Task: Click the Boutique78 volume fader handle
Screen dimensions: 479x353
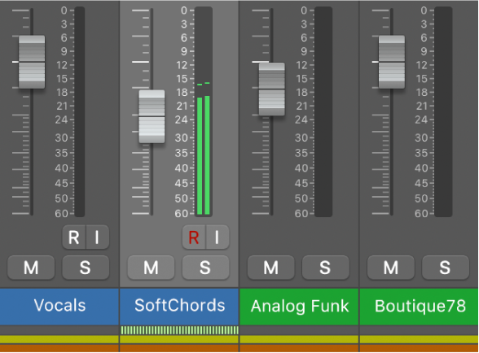Action: coord(392,62)
